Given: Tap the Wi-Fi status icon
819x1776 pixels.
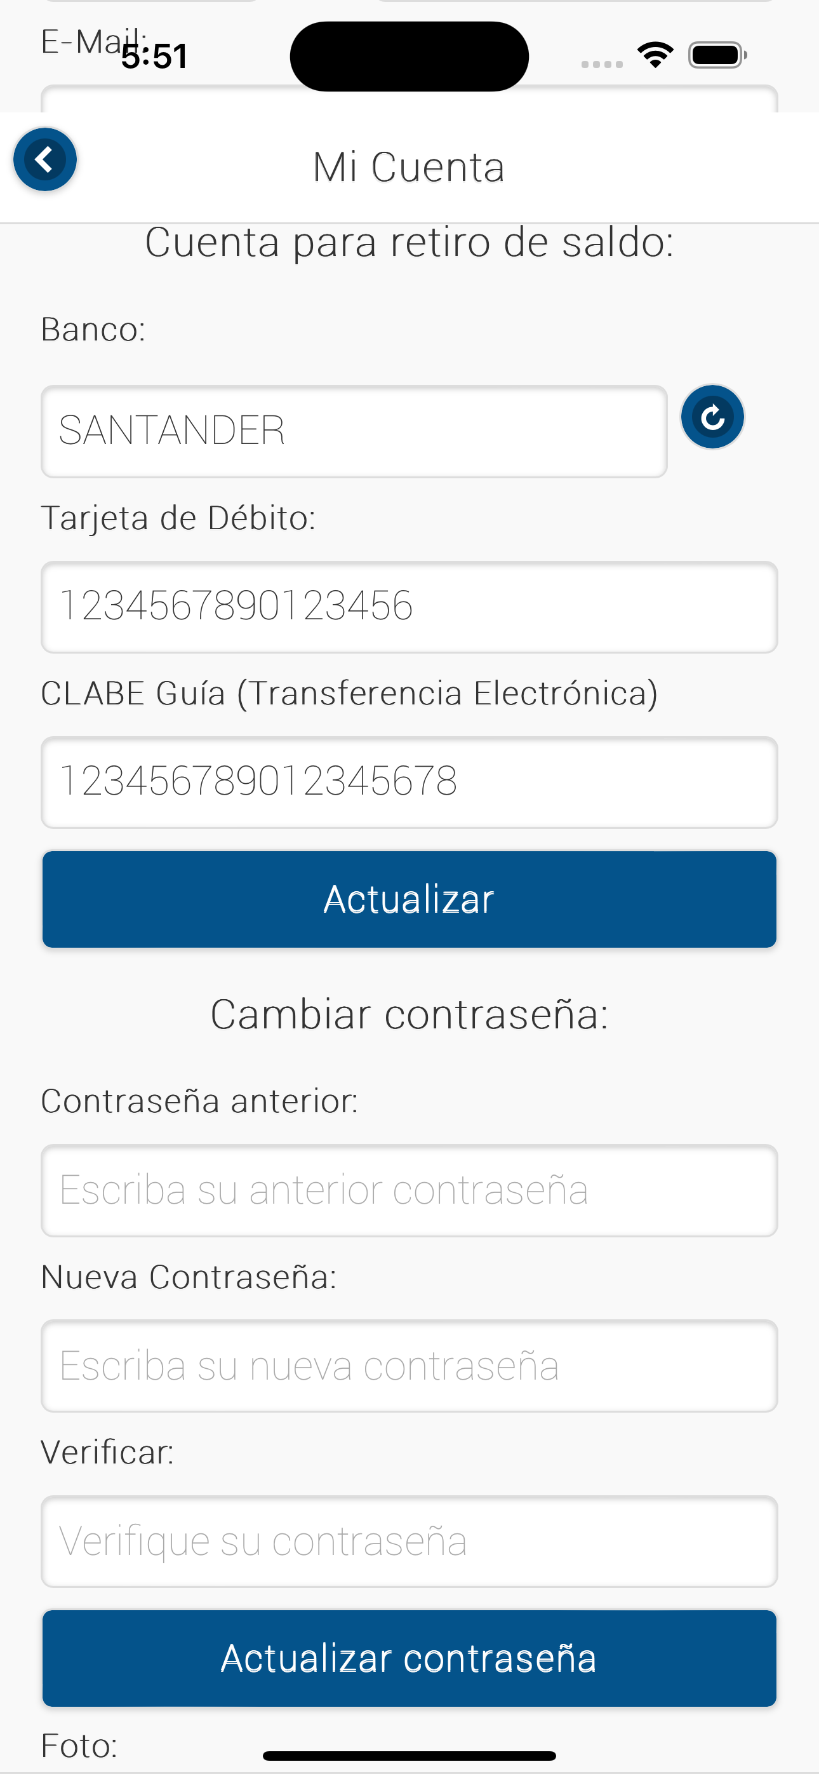Looking at the screenshot, I should coord(655,55).
